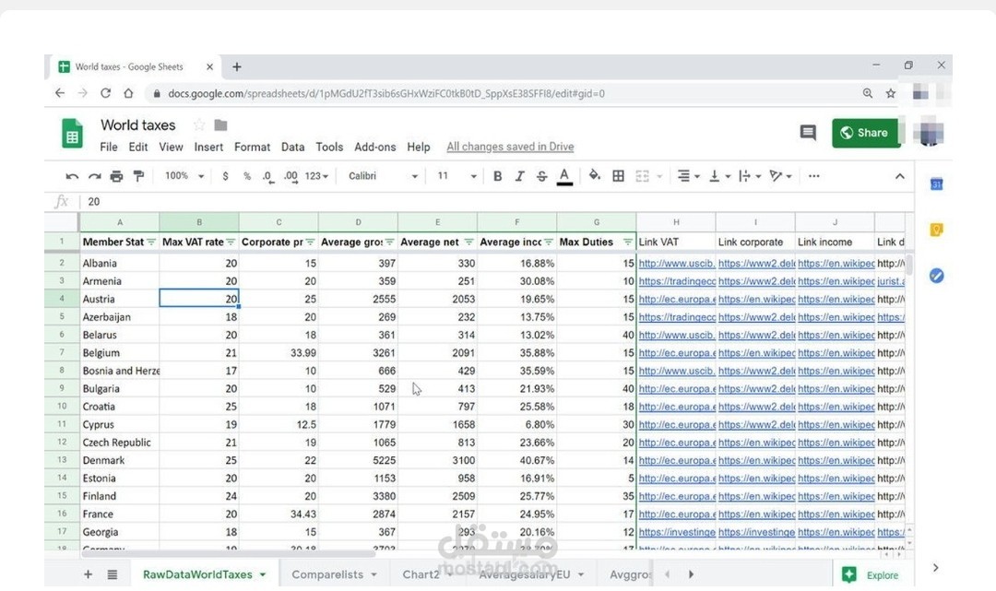The width and height of the screenshot is (996, 591).
Task: Increase decimal places icon
Action: (290, 176)
